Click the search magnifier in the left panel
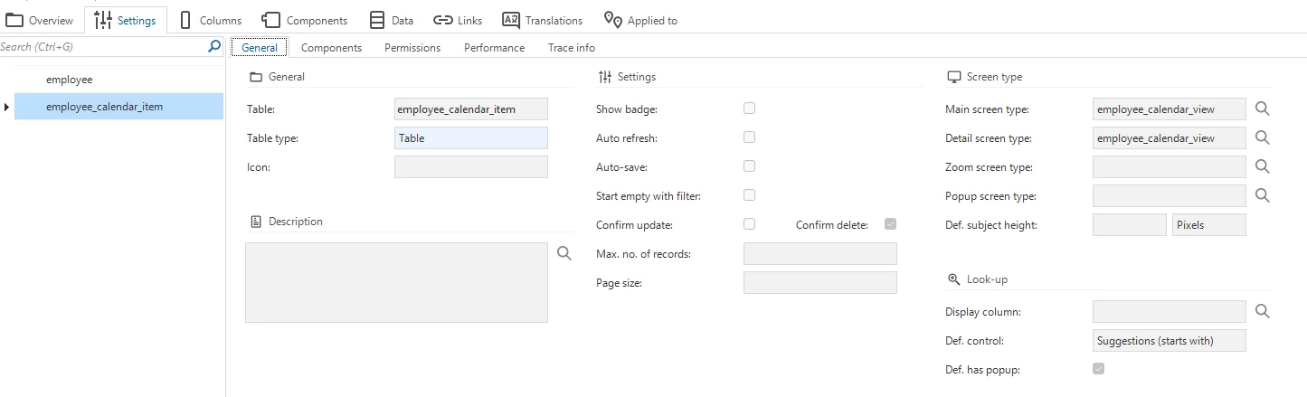Image resolution: width=1307 pixels, height=397 pixels. click(214, 46)
